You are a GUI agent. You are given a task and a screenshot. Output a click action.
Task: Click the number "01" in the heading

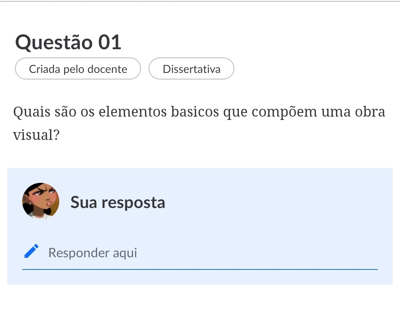point(110,42)
